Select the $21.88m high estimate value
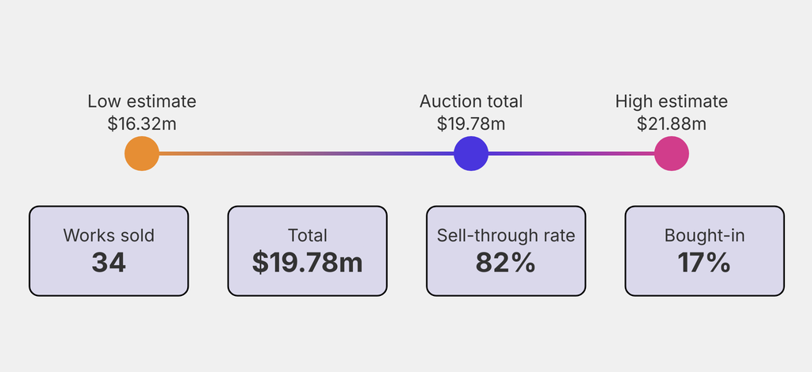The width and height of the screenshot is (812, 372). coord(672,123)
